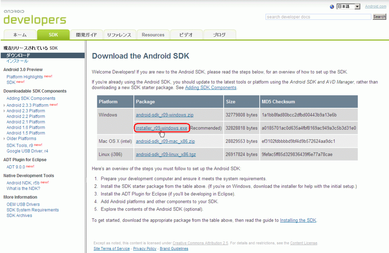Viewport: 389px width, 253px height.
Task: Select ダウンロード in the sidebar
Action: tap(43, 55)
